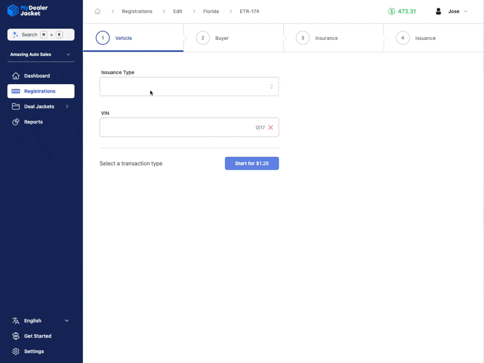Viewport: 484px width, 363px height.
Task: Click the Registrations breadcrumb link
Action: coord(137,11)
